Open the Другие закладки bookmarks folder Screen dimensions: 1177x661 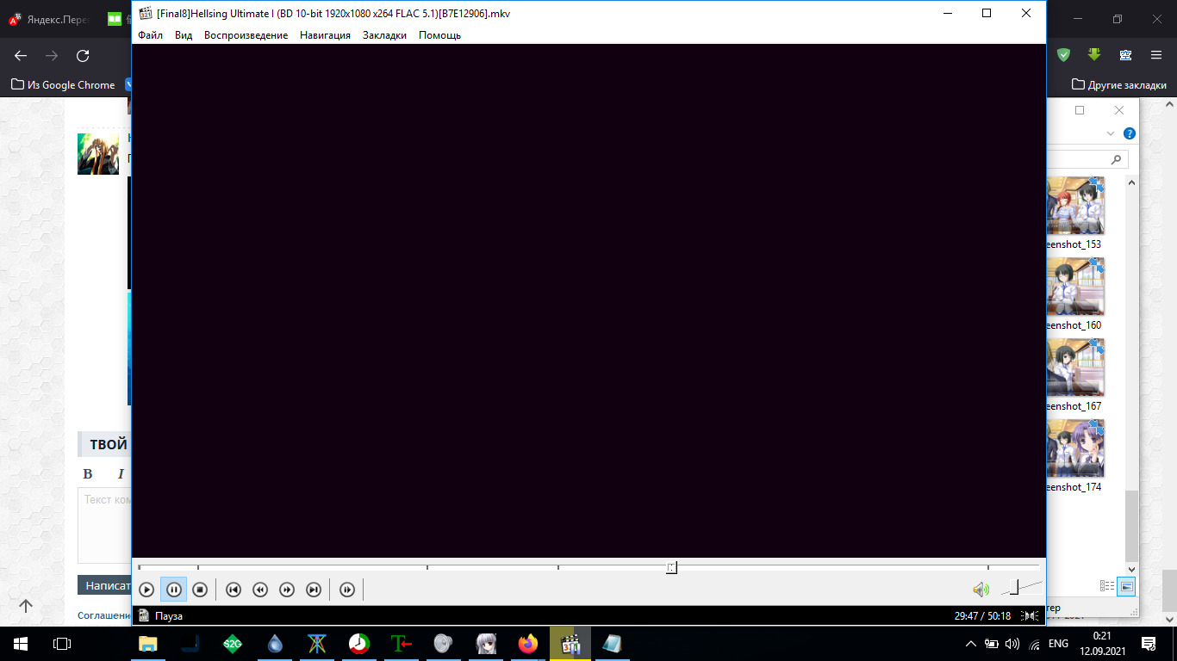click(x=1118, y=85)
